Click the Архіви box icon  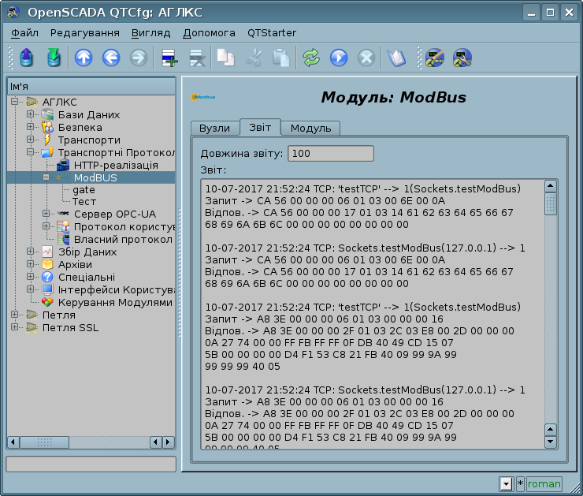coord(47,264)
